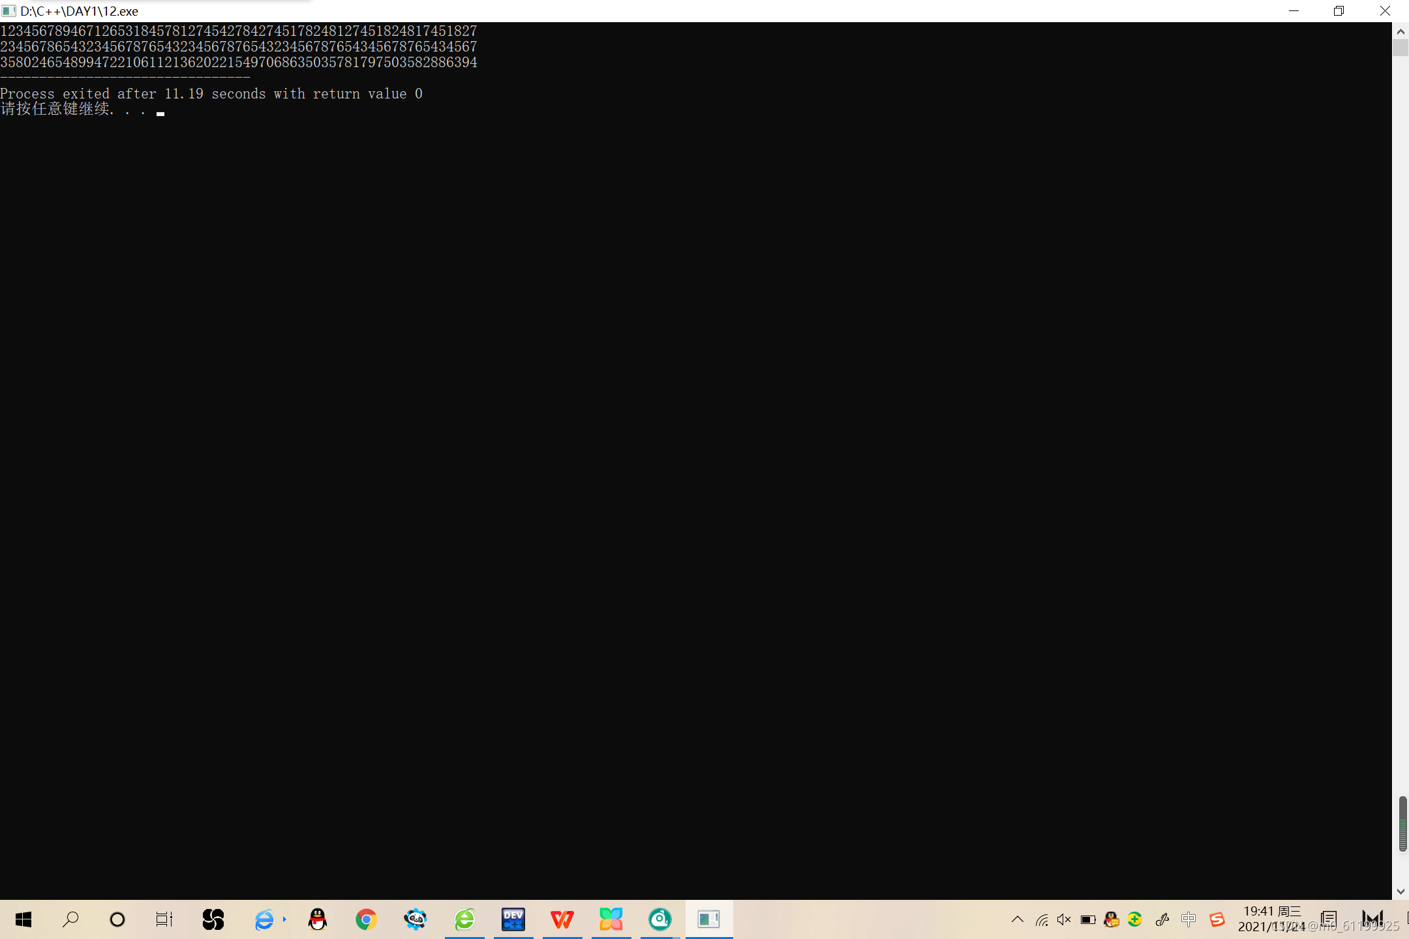Open Internet Explorer taskbar icon
This screenshot has height=939, width=1409.
[264, 919]
